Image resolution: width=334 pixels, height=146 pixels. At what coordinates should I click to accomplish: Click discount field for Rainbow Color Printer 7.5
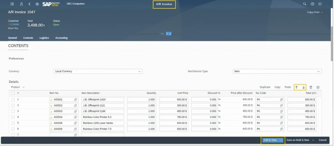[x=205, y=129]
